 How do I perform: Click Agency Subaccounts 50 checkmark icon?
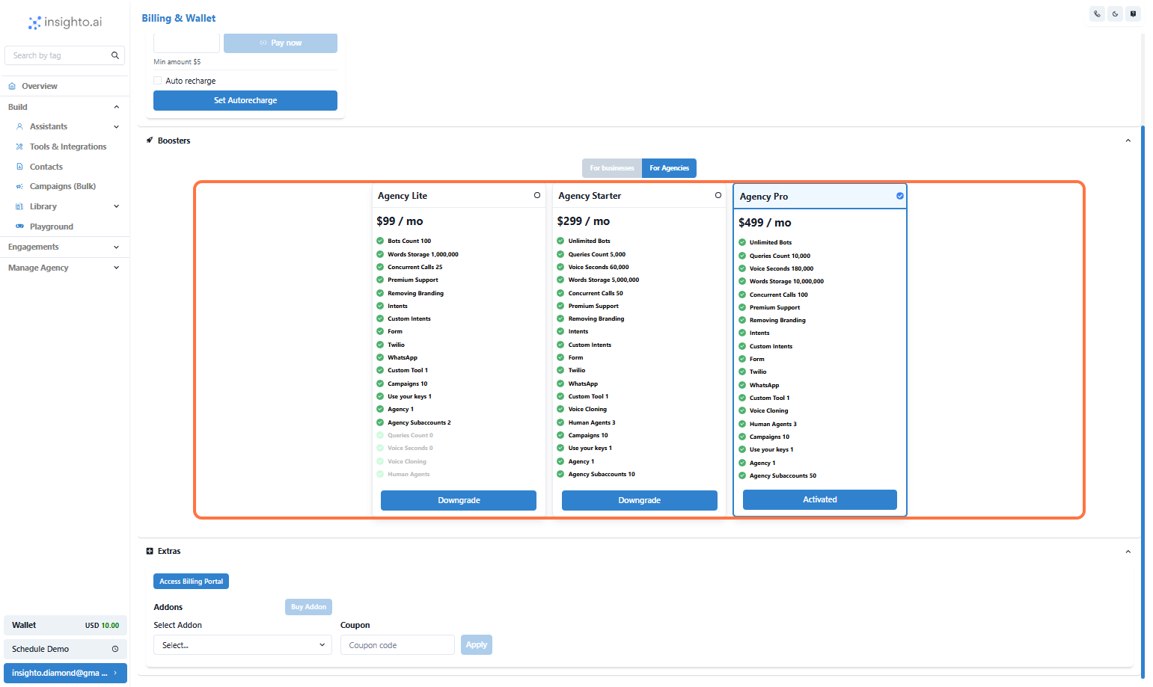pos(742,475)
